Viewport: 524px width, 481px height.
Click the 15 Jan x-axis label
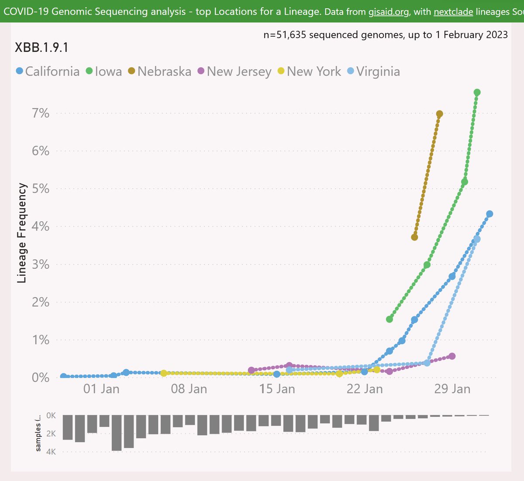tap(277, 388)
